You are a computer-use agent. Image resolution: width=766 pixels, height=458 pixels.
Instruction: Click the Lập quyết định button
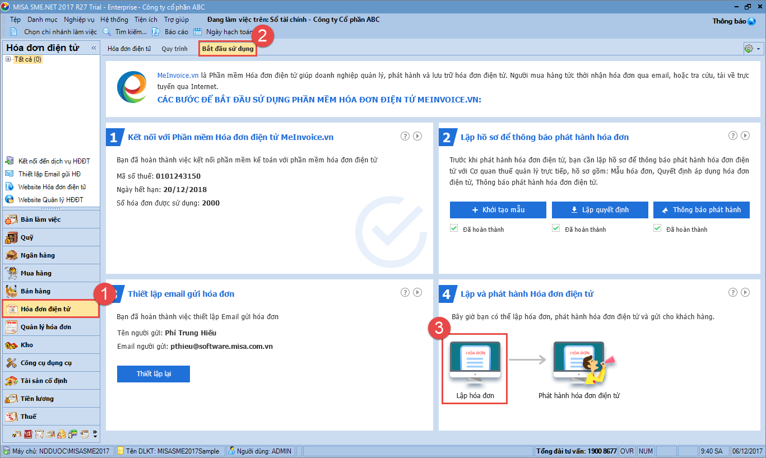click(x=600, y=210)
